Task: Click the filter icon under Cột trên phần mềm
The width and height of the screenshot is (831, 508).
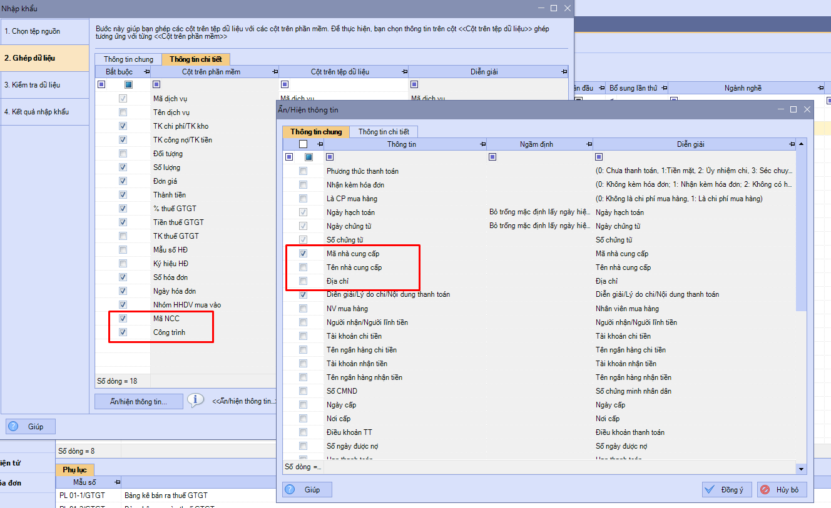Action: coord(156,84)
